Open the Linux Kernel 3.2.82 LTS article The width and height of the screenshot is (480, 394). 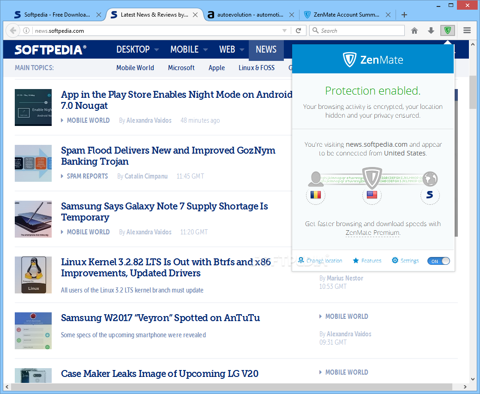[166, 268]
